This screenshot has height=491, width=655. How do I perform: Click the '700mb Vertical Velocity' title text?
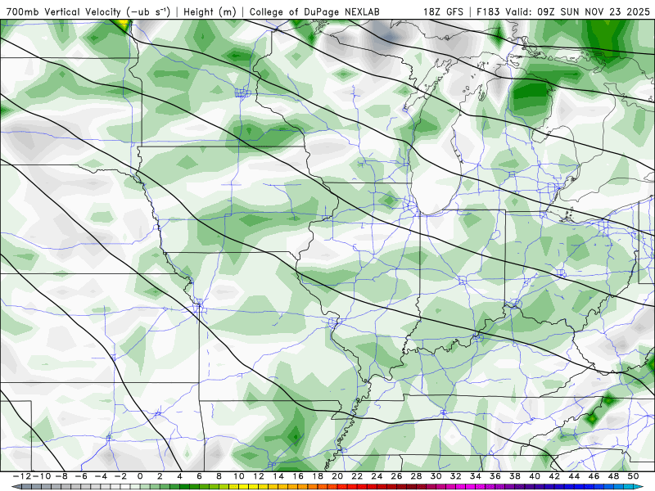click(64, 12)
